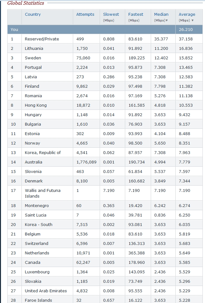Sort by Fastest speed header
Image resolution: width=205 pixels, height=303 pixels.
[136, 14]
